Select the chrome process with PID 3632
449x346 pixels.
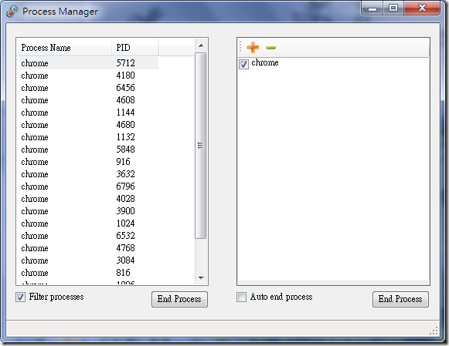pos(89,174)
